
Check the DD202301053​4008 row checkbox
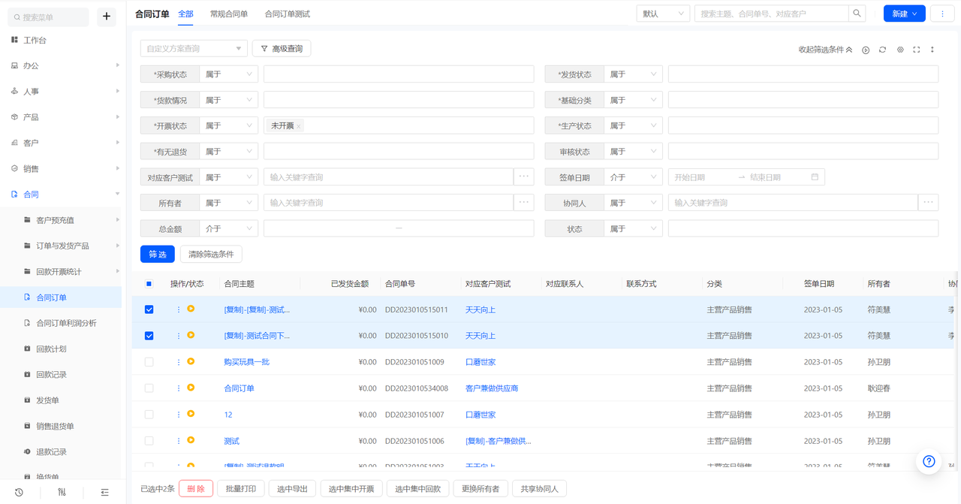pos(149,388)
